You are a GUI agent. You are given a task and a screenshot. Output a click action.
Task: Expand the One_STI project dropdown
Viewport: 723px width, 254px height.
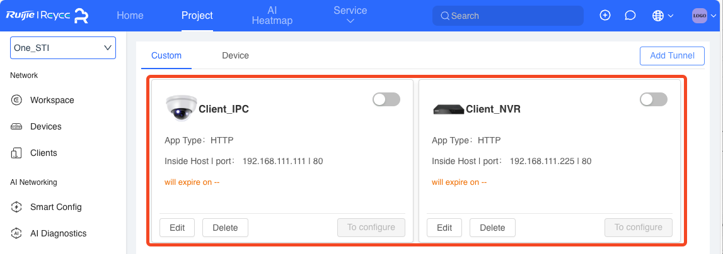point(63,48)
